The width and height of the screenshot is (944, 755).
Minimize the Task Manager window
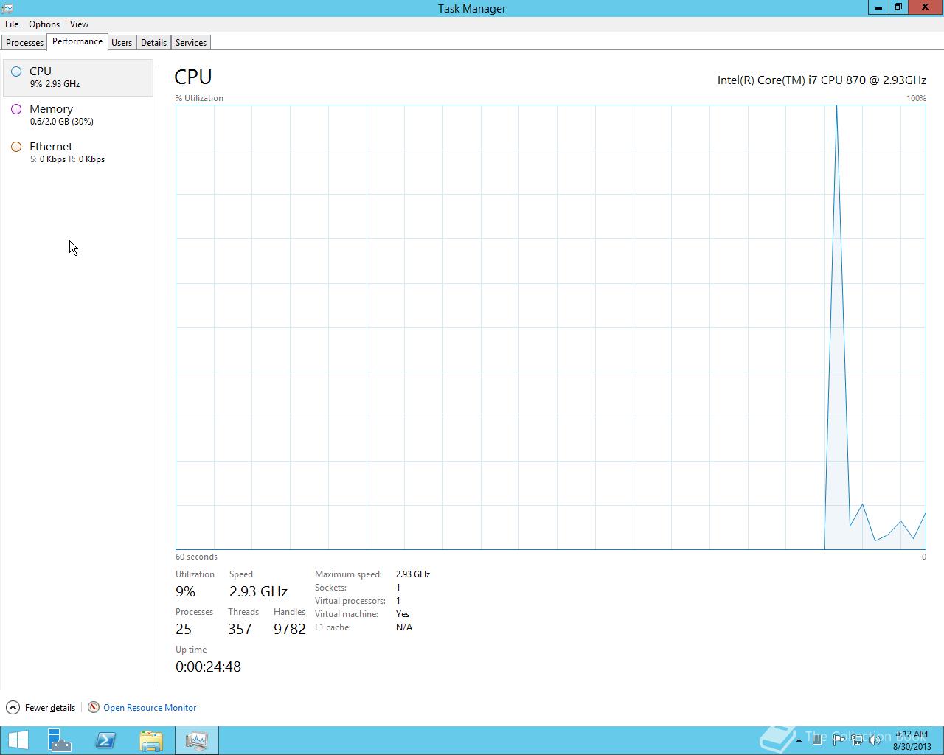(878, 7)
